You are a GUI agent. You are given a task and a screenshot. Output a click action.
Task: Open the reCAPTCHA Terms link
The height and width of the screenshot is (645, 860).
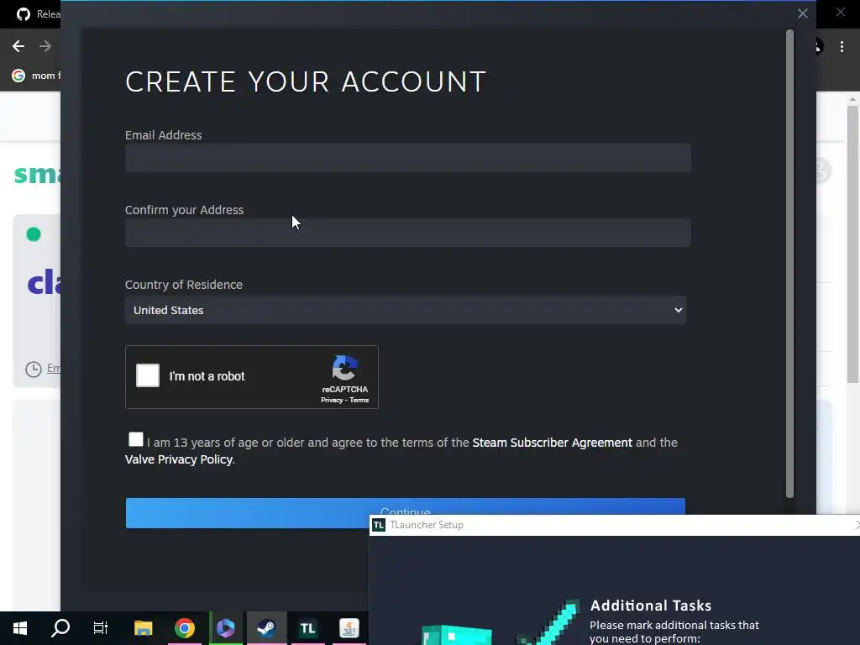tap(359, 401)
